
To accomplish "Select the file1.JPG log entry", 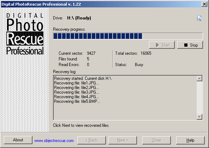I will click(77, 83).
